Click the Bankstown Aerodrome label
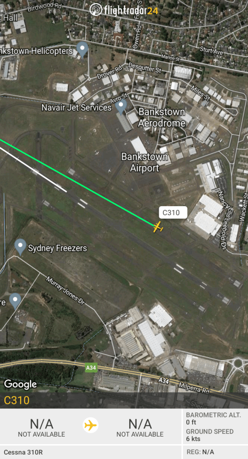This screenshot has height=459, width=248. point(161,117)
